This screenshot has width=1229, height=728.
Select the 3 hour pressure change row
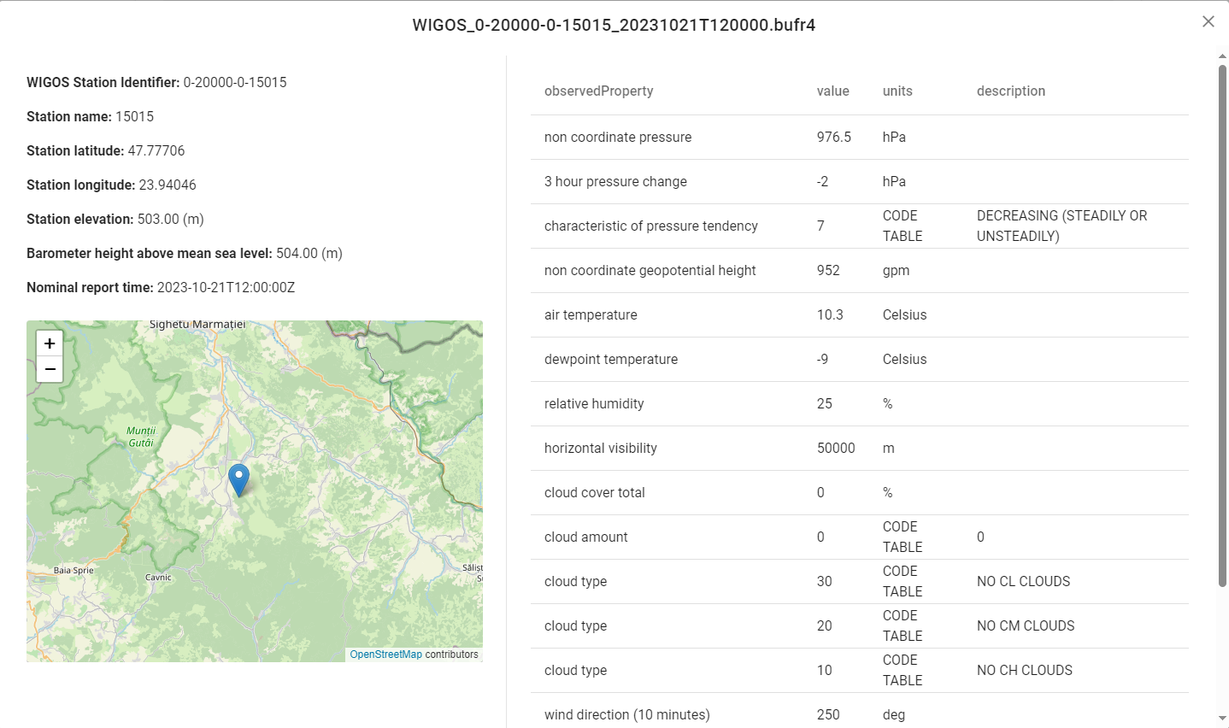click(859, 182)
